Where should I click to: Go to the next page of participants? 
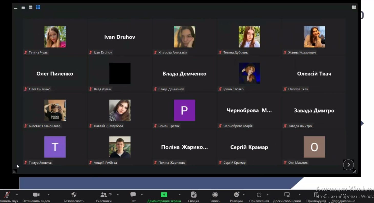pos(348,165)
